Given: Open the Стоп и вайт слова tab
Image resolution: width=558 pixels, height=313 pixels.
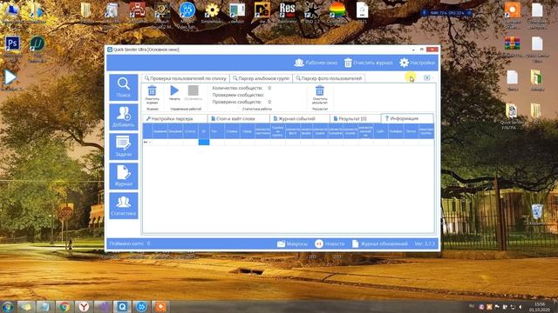Looking at the screenshot, I should click(238, 118).
